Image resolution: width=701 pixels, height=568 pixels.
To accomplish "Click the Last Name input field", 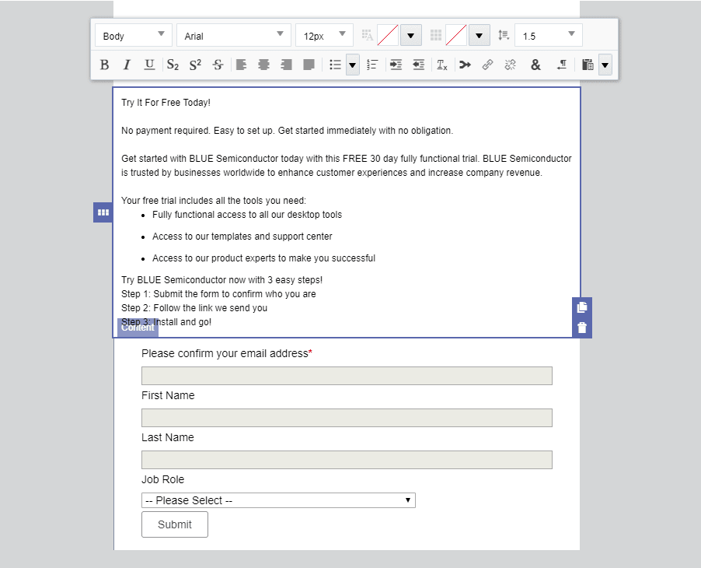I will tap(347, 460).
